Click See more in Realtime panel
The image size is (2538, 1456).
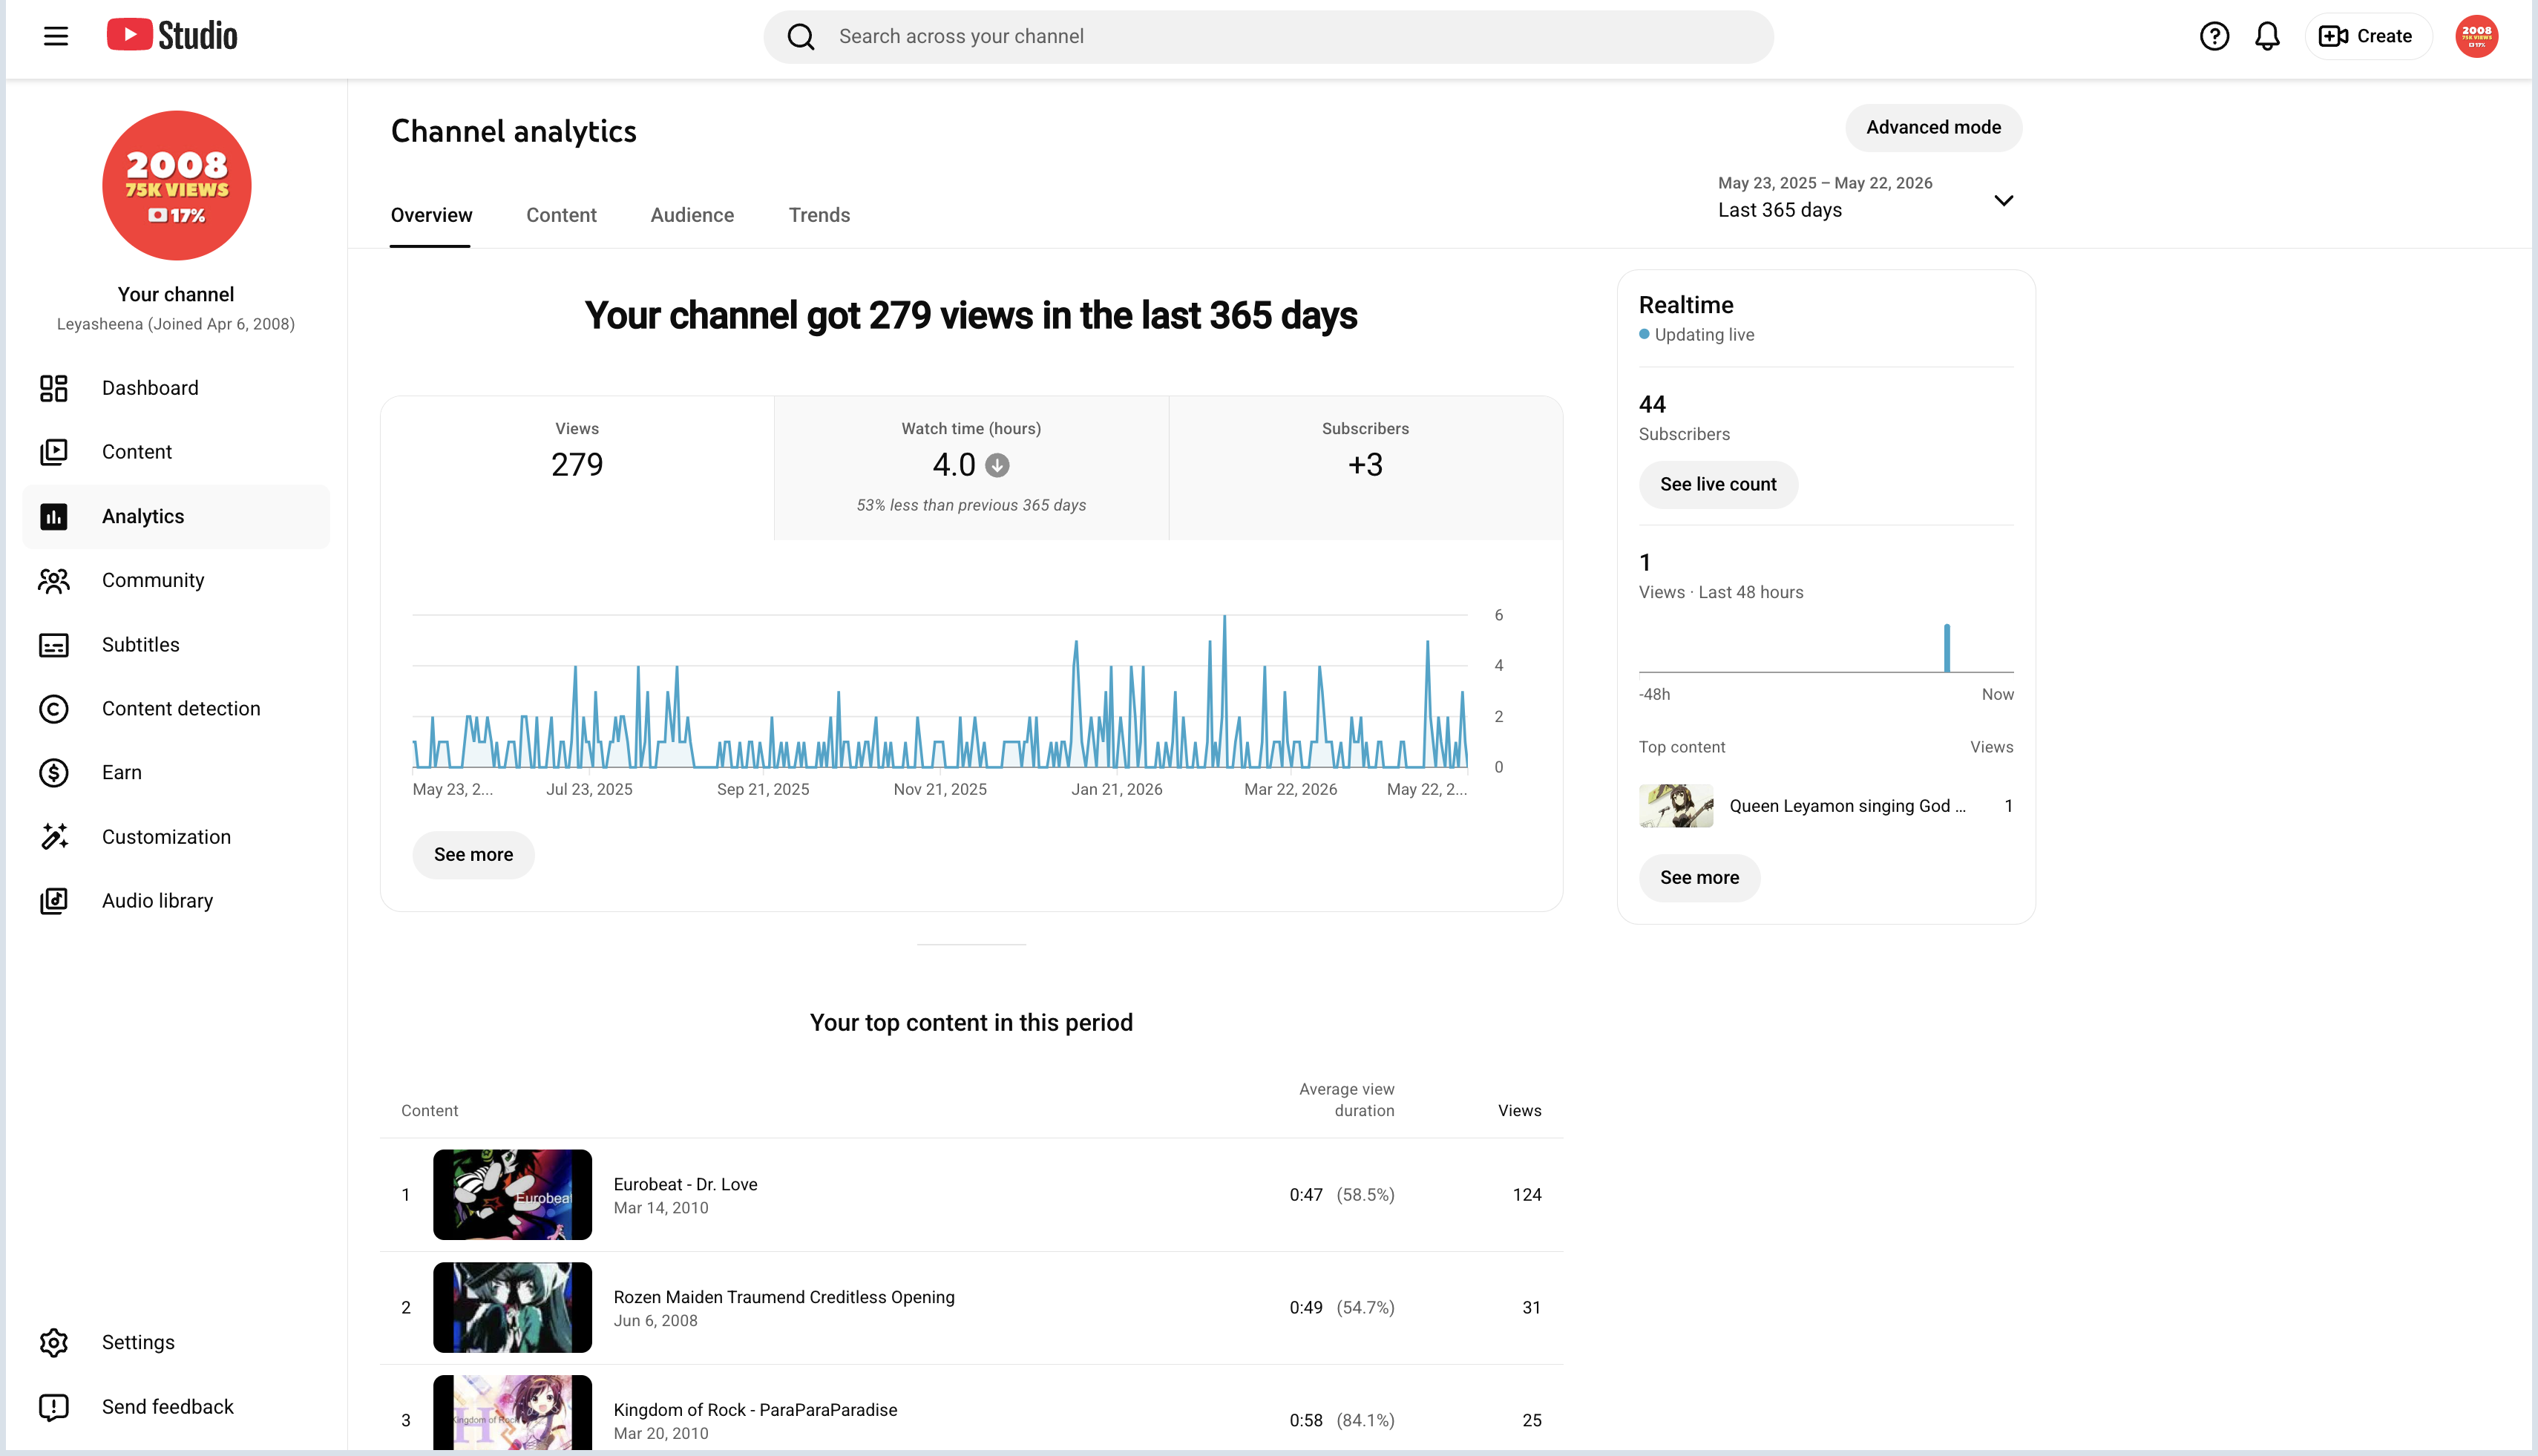(1699, 878)
